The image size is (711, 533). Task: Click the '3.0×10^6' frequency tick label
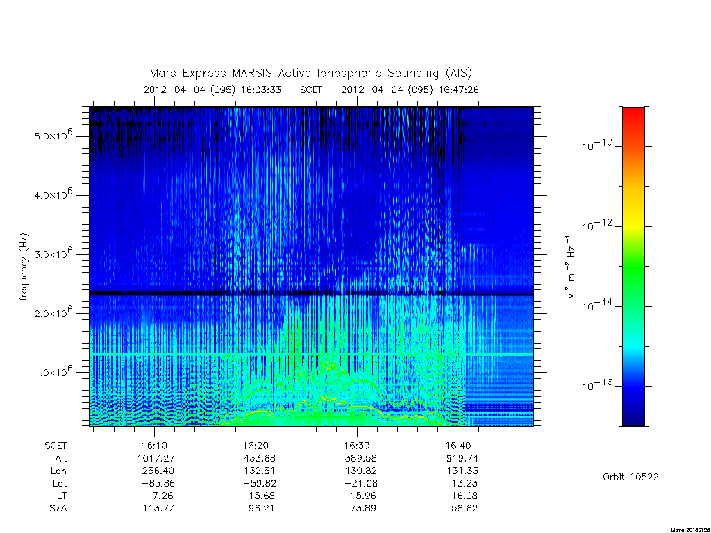click(x=53, y=253)
